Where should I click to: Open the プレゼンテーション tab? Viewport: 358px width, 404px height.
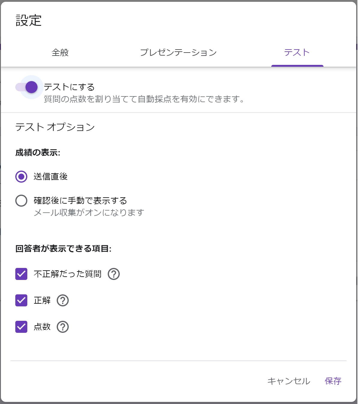coord(179,53)
